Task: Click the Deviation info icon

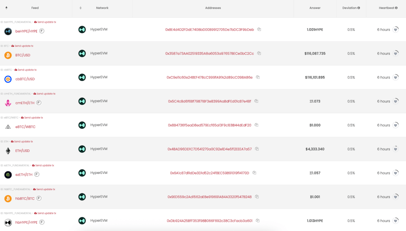Action: coord(359,8)
